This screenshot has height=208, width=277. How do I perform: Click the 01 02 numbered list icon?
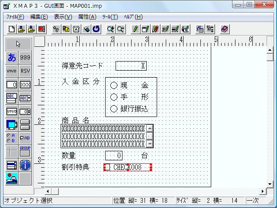210,29
